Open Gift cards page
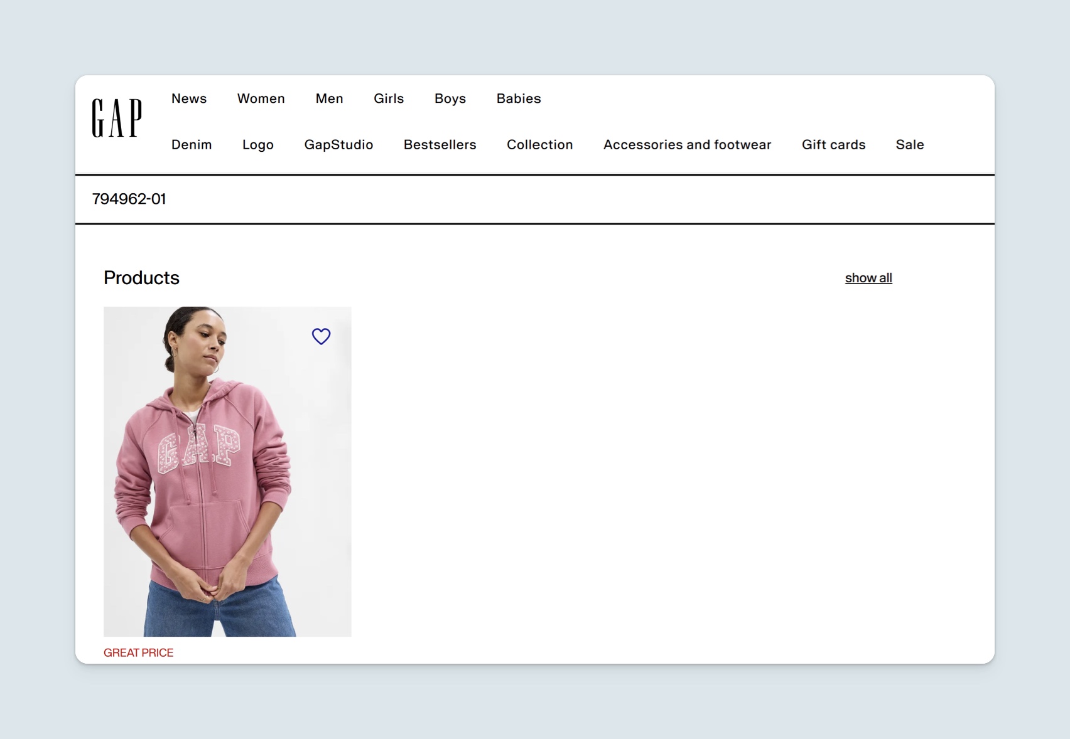Viewport: 1070px width, 739px height. (834, 144)
